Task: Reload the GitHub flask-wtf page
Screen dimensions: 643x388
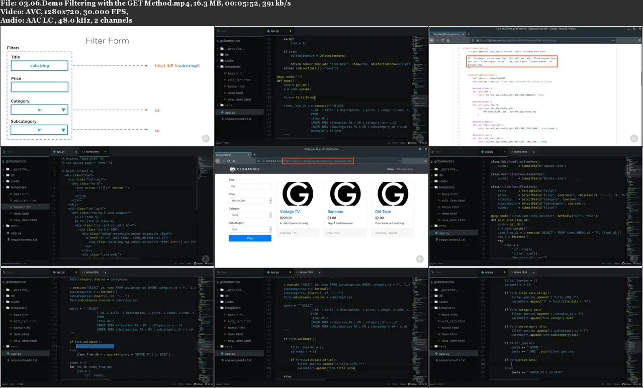Action: point(443,40)
